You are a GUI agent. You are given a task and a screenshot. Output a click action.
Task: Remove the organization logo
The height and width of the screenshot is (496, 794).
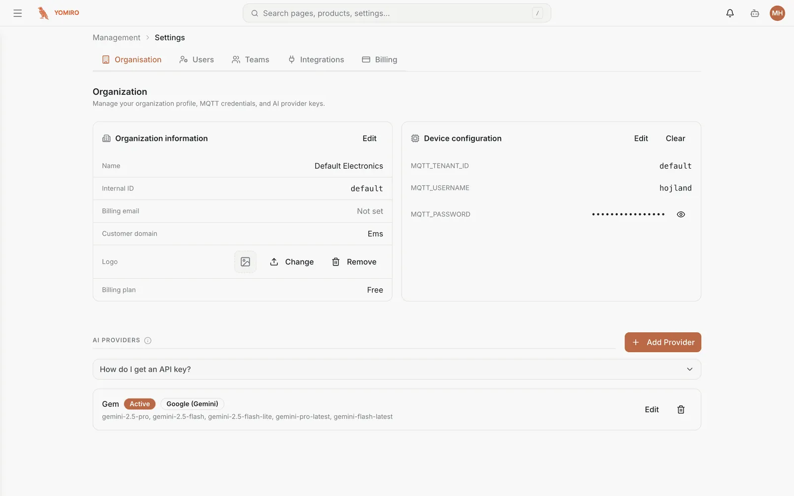[354, 262]
